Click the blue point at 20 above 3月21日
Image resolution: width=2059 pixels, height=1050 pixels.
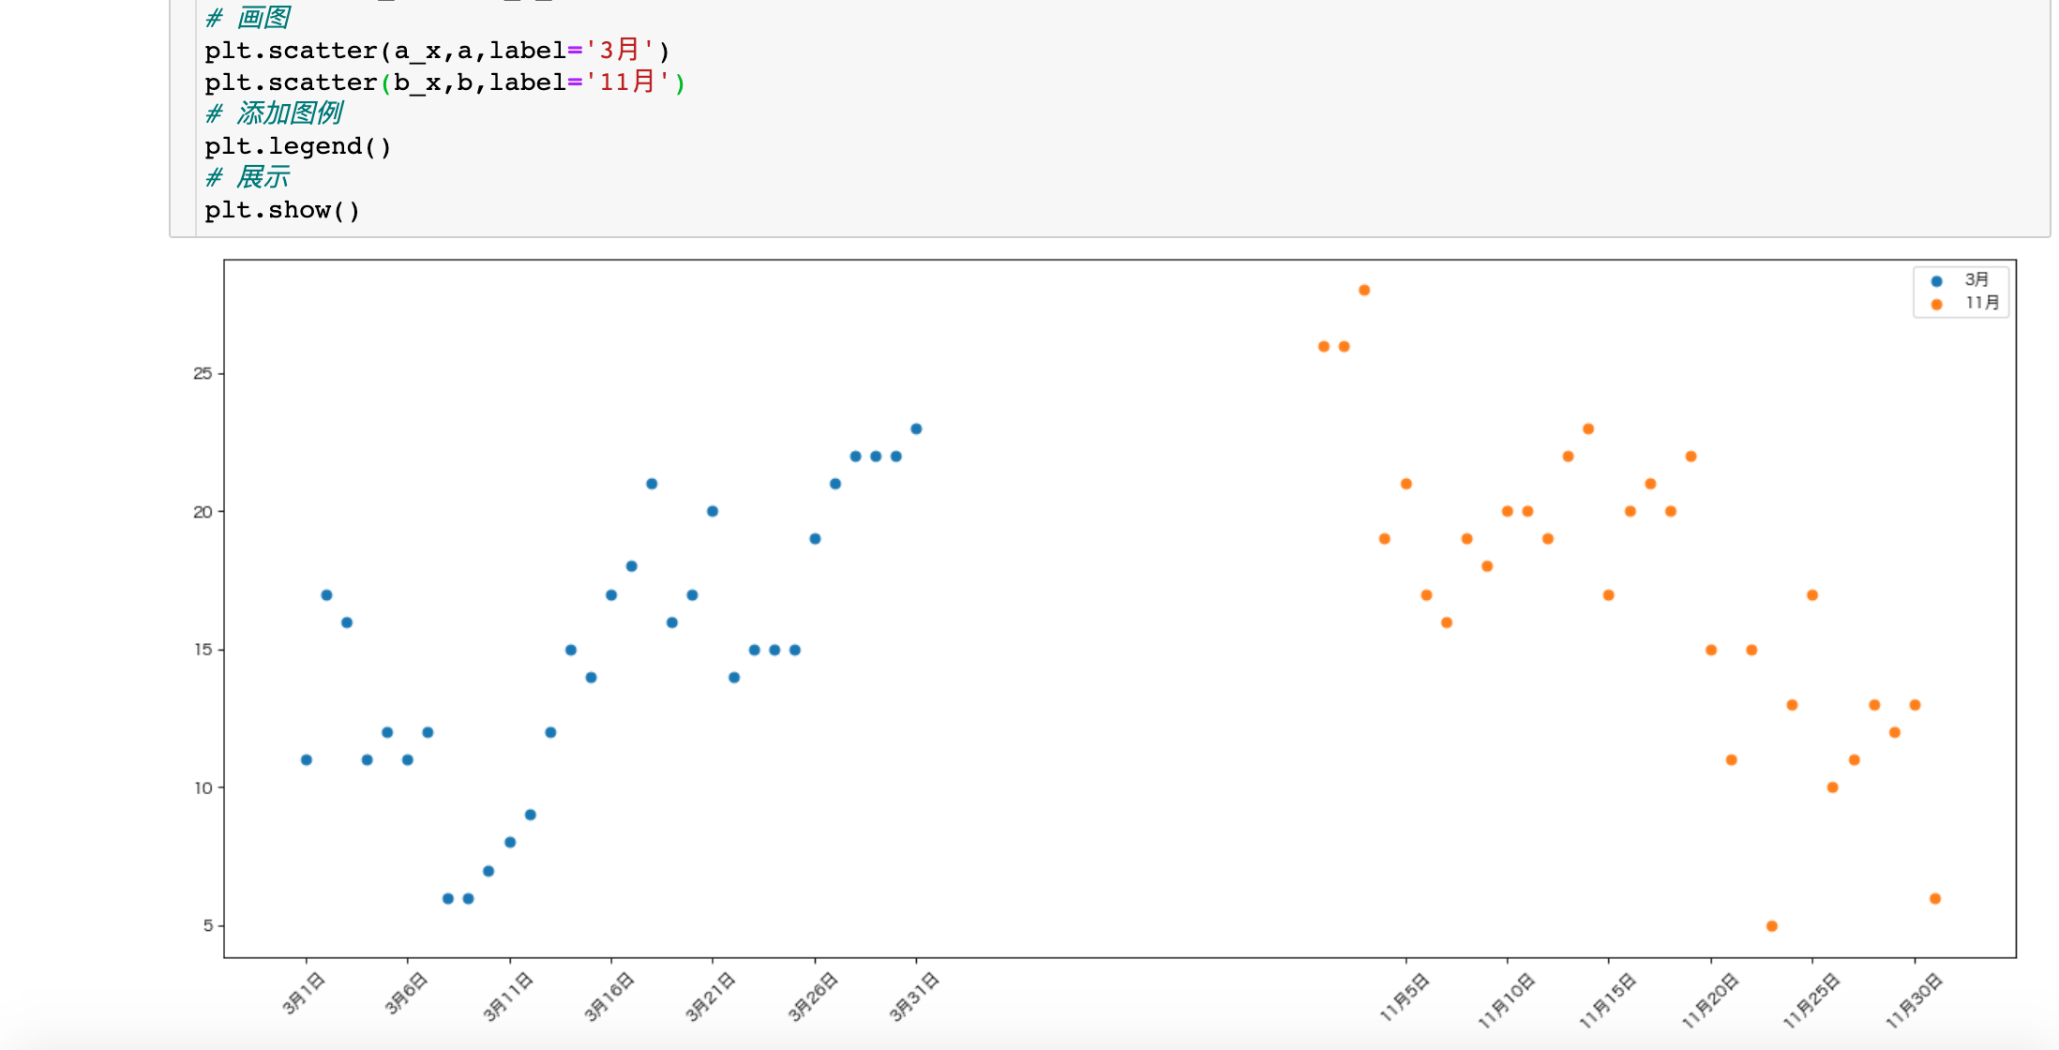pyautogui.click(x=713, y=511)
